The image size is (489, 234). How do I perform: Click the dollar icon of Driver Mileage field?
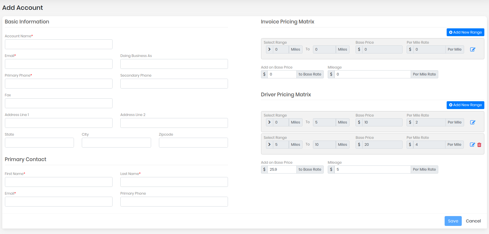[331, 169]
